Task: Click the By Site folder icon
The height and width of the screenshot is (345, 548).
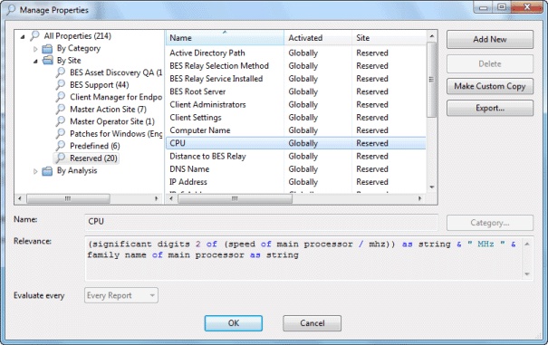Action: 47,60
